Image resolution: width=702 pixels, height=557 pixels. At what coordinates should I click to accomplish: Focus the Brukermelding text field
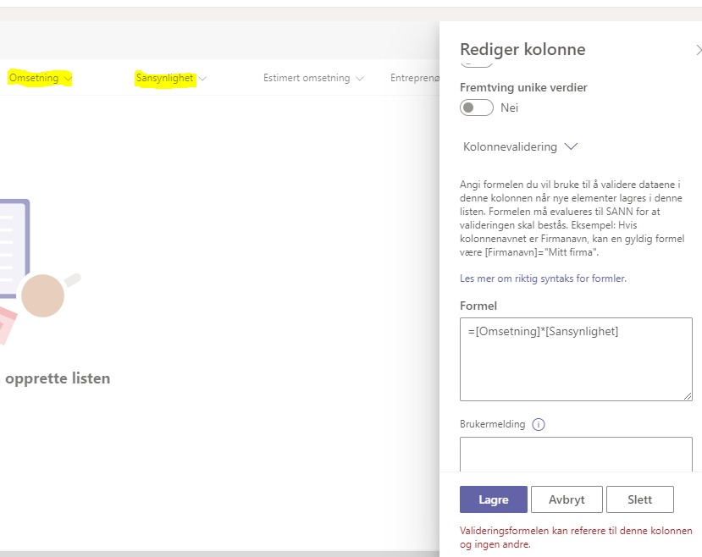pos(576,454)
